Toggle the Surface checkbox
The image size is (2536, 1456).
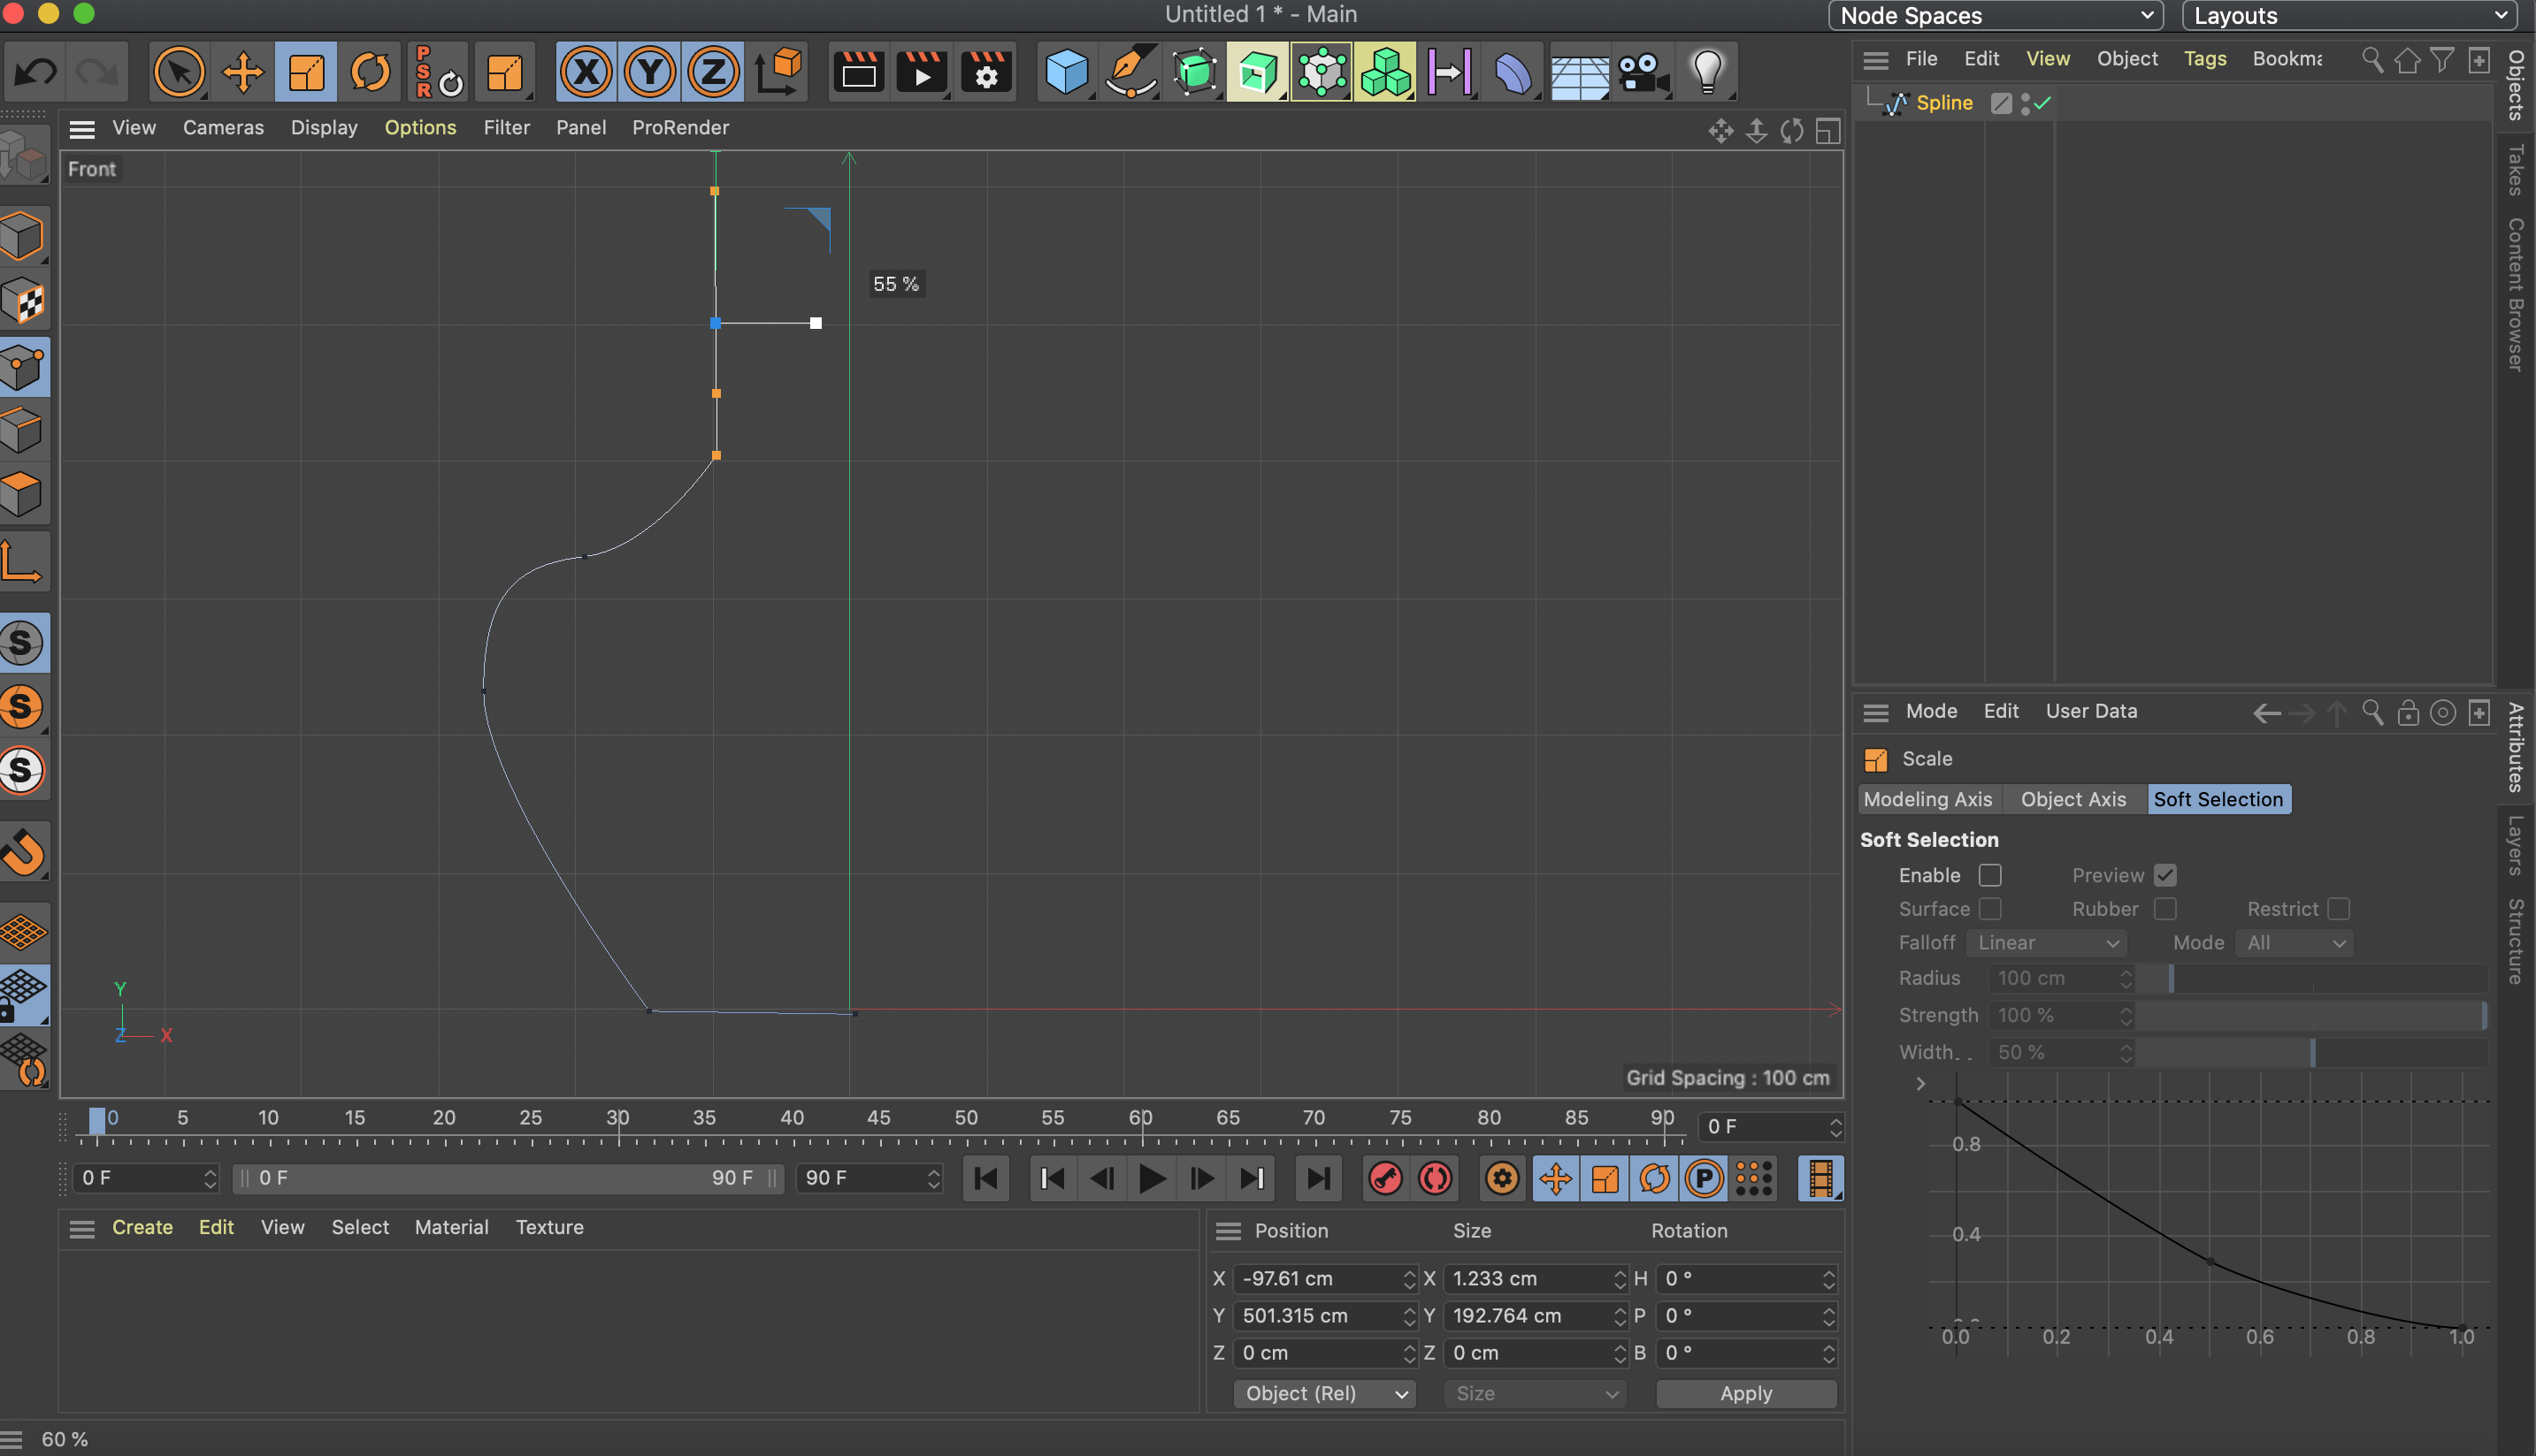tap(1989, 909)
